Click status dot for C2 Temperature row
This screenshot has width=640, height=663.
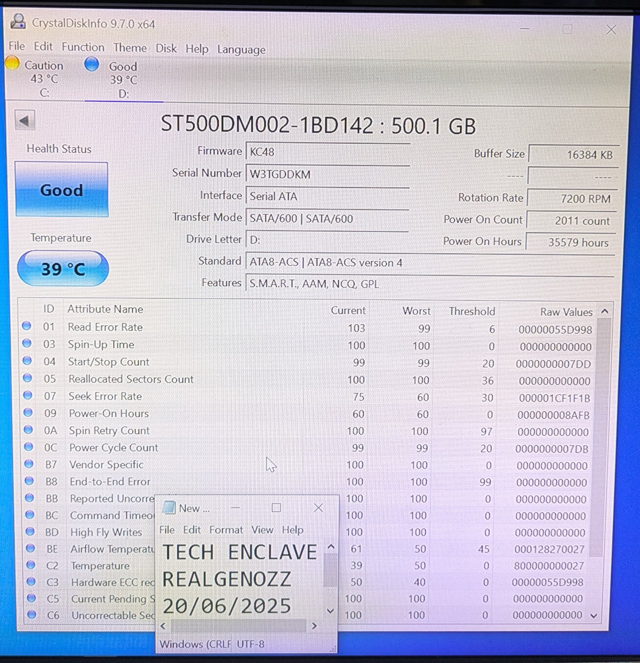tap(31, 565)
